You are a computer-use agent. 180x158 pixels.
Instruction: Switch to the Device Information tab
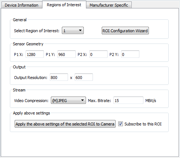[22, 5]
